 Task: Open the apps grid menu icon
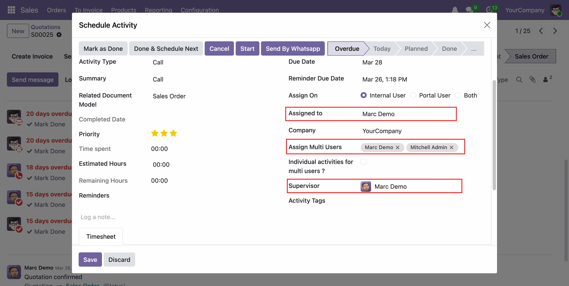tap(11, 10)
